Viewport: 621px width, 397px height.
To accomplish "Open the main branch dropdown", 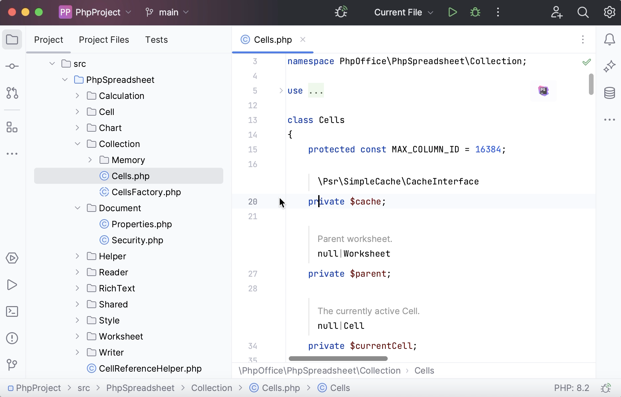I will pyautogui.click(x=167, y=12).
